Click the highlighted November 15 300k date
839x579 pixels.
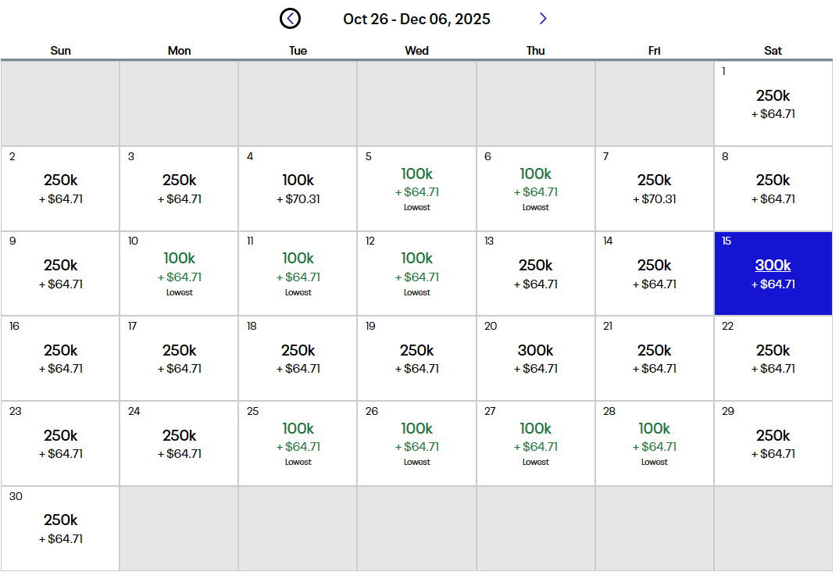tap(773, 273)
